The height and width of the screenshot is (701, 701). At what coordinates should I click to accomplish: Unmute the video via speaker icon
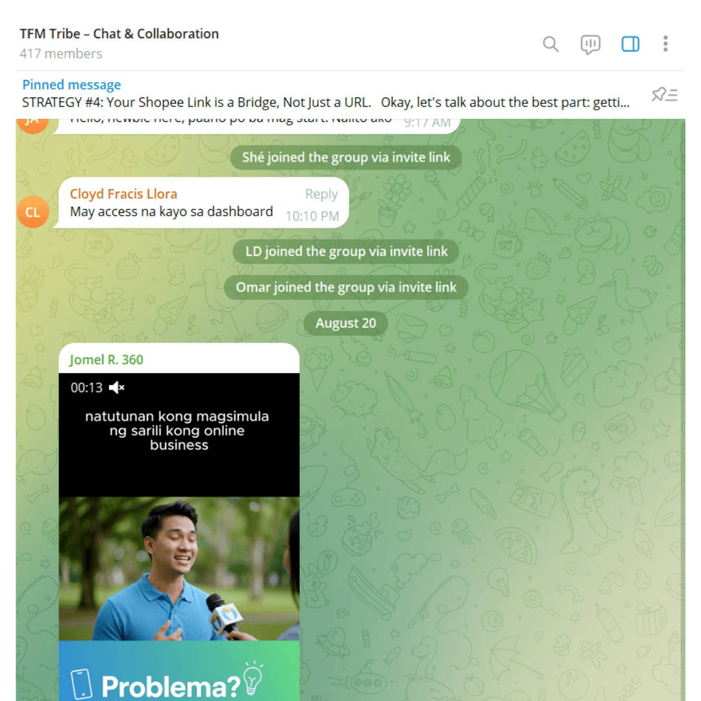(x=117, y=387)
